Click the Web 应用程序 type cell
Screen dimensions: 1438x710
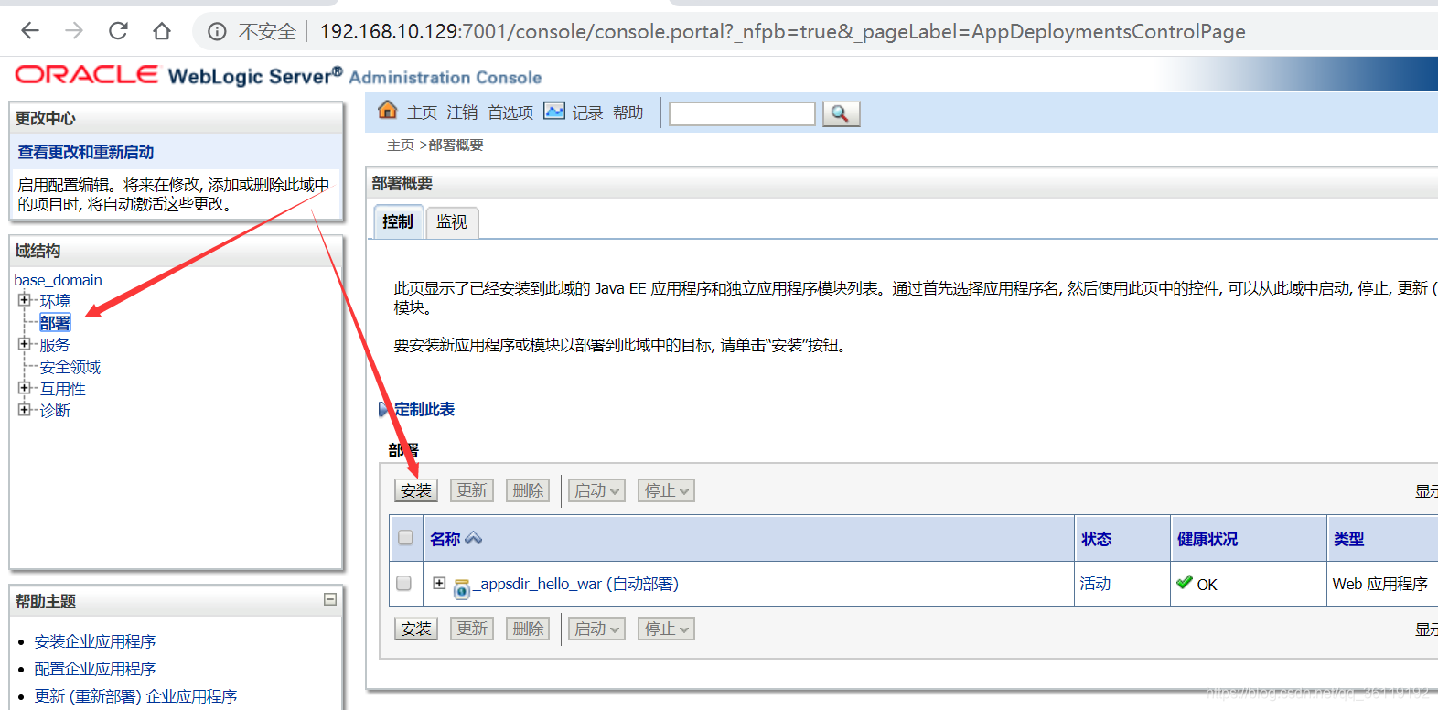[x=1380, y=584]
